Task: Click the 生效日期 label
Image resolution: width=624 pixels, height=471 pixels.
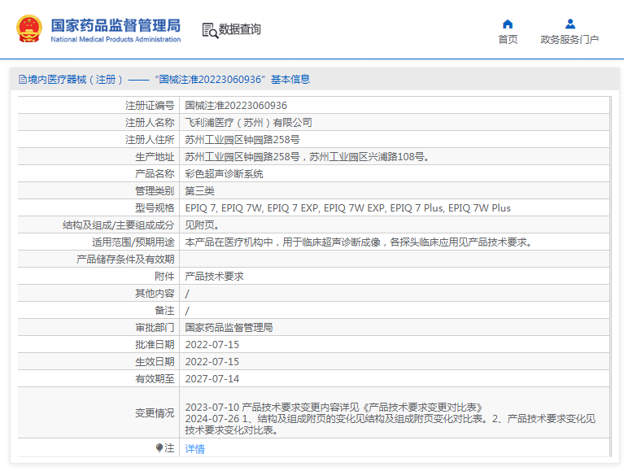Action: click(x=155, y=362)
